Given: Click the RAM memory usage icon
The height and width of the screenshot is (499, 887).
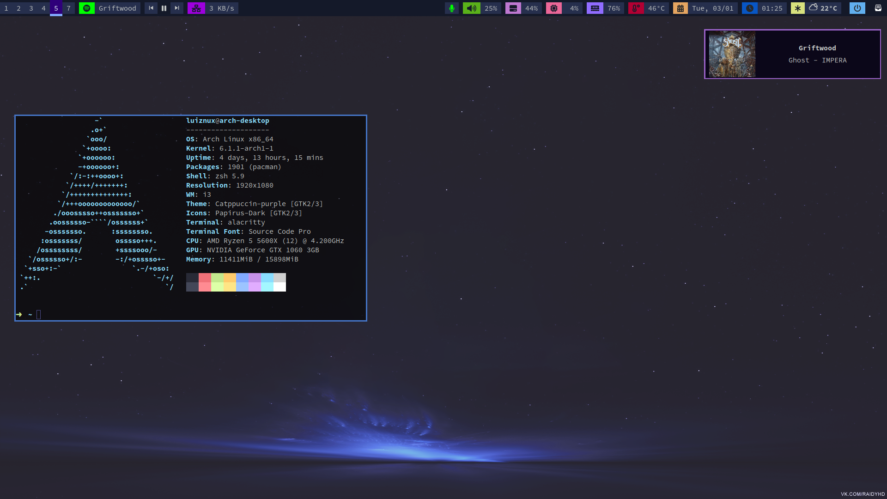Looking at the screenshot, I should (x=595, y=8).
